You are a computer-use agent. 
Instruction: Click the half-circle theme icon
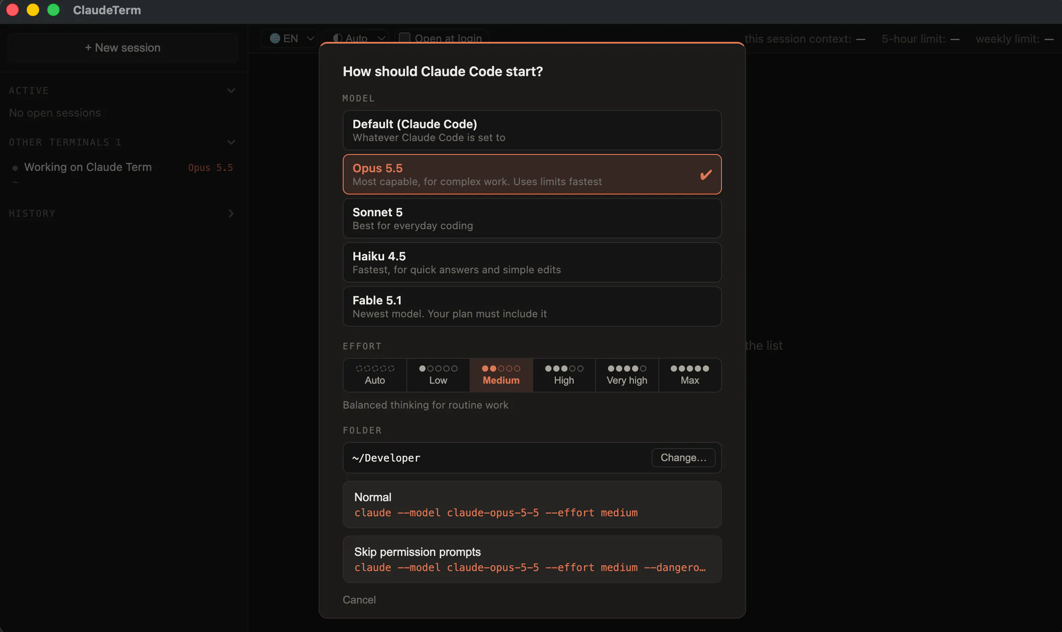pyautogui.click(x=338, y=39)
